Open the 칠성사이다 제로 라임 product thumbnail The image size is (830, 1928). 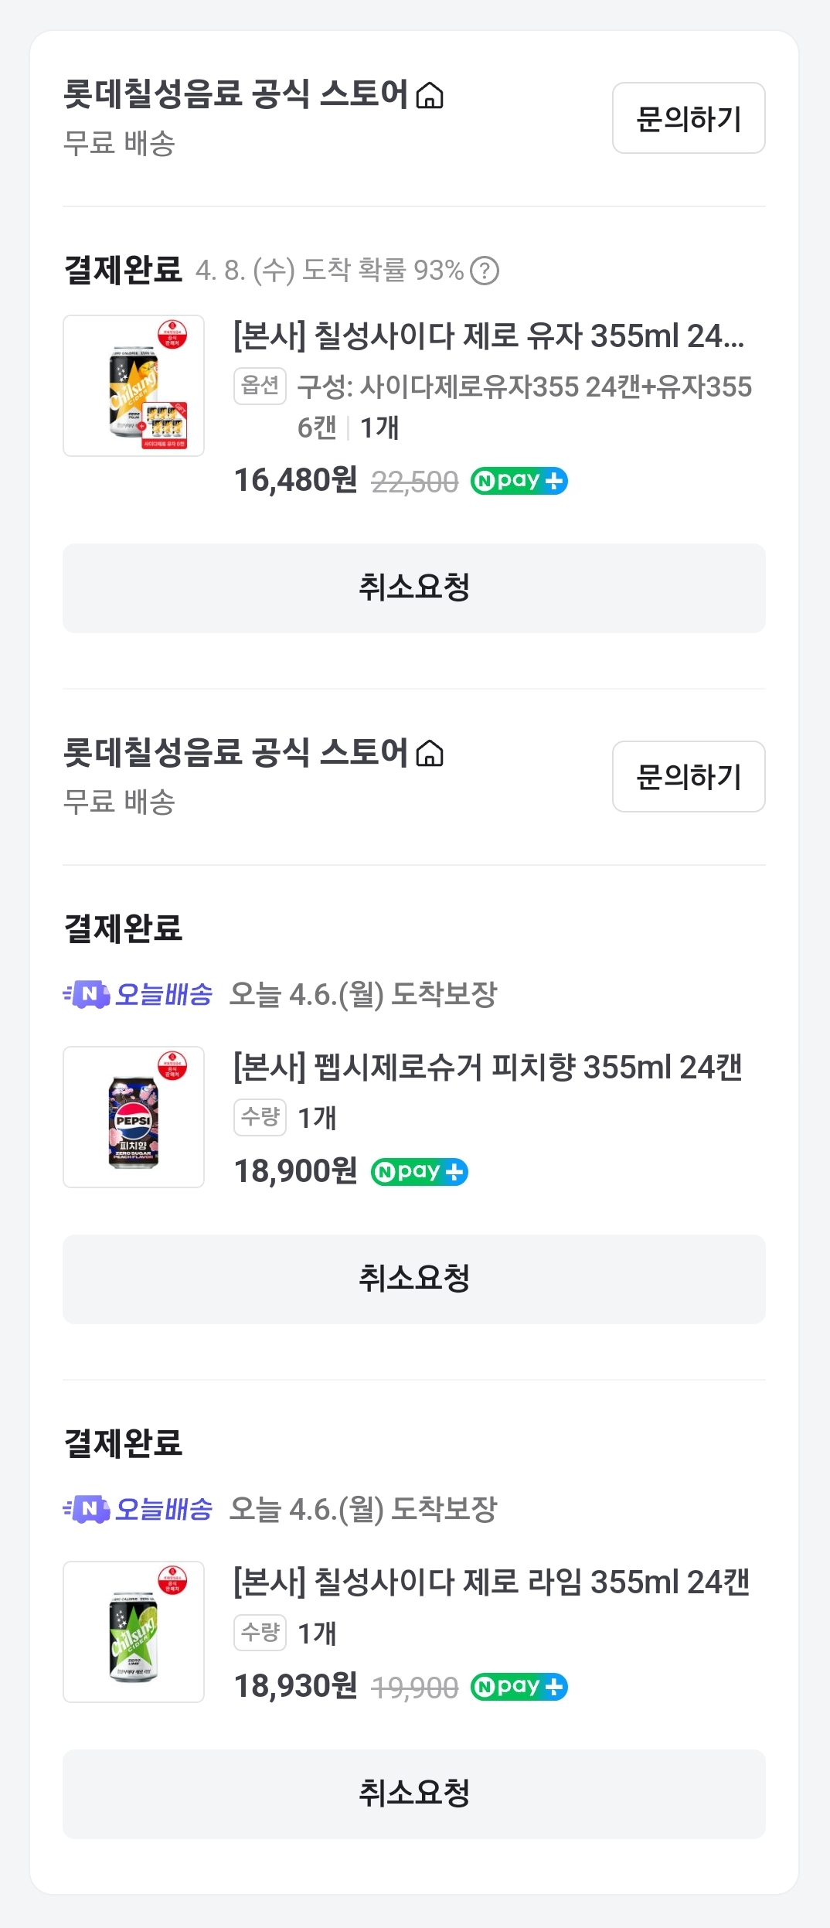click(x=134, y=1632)
